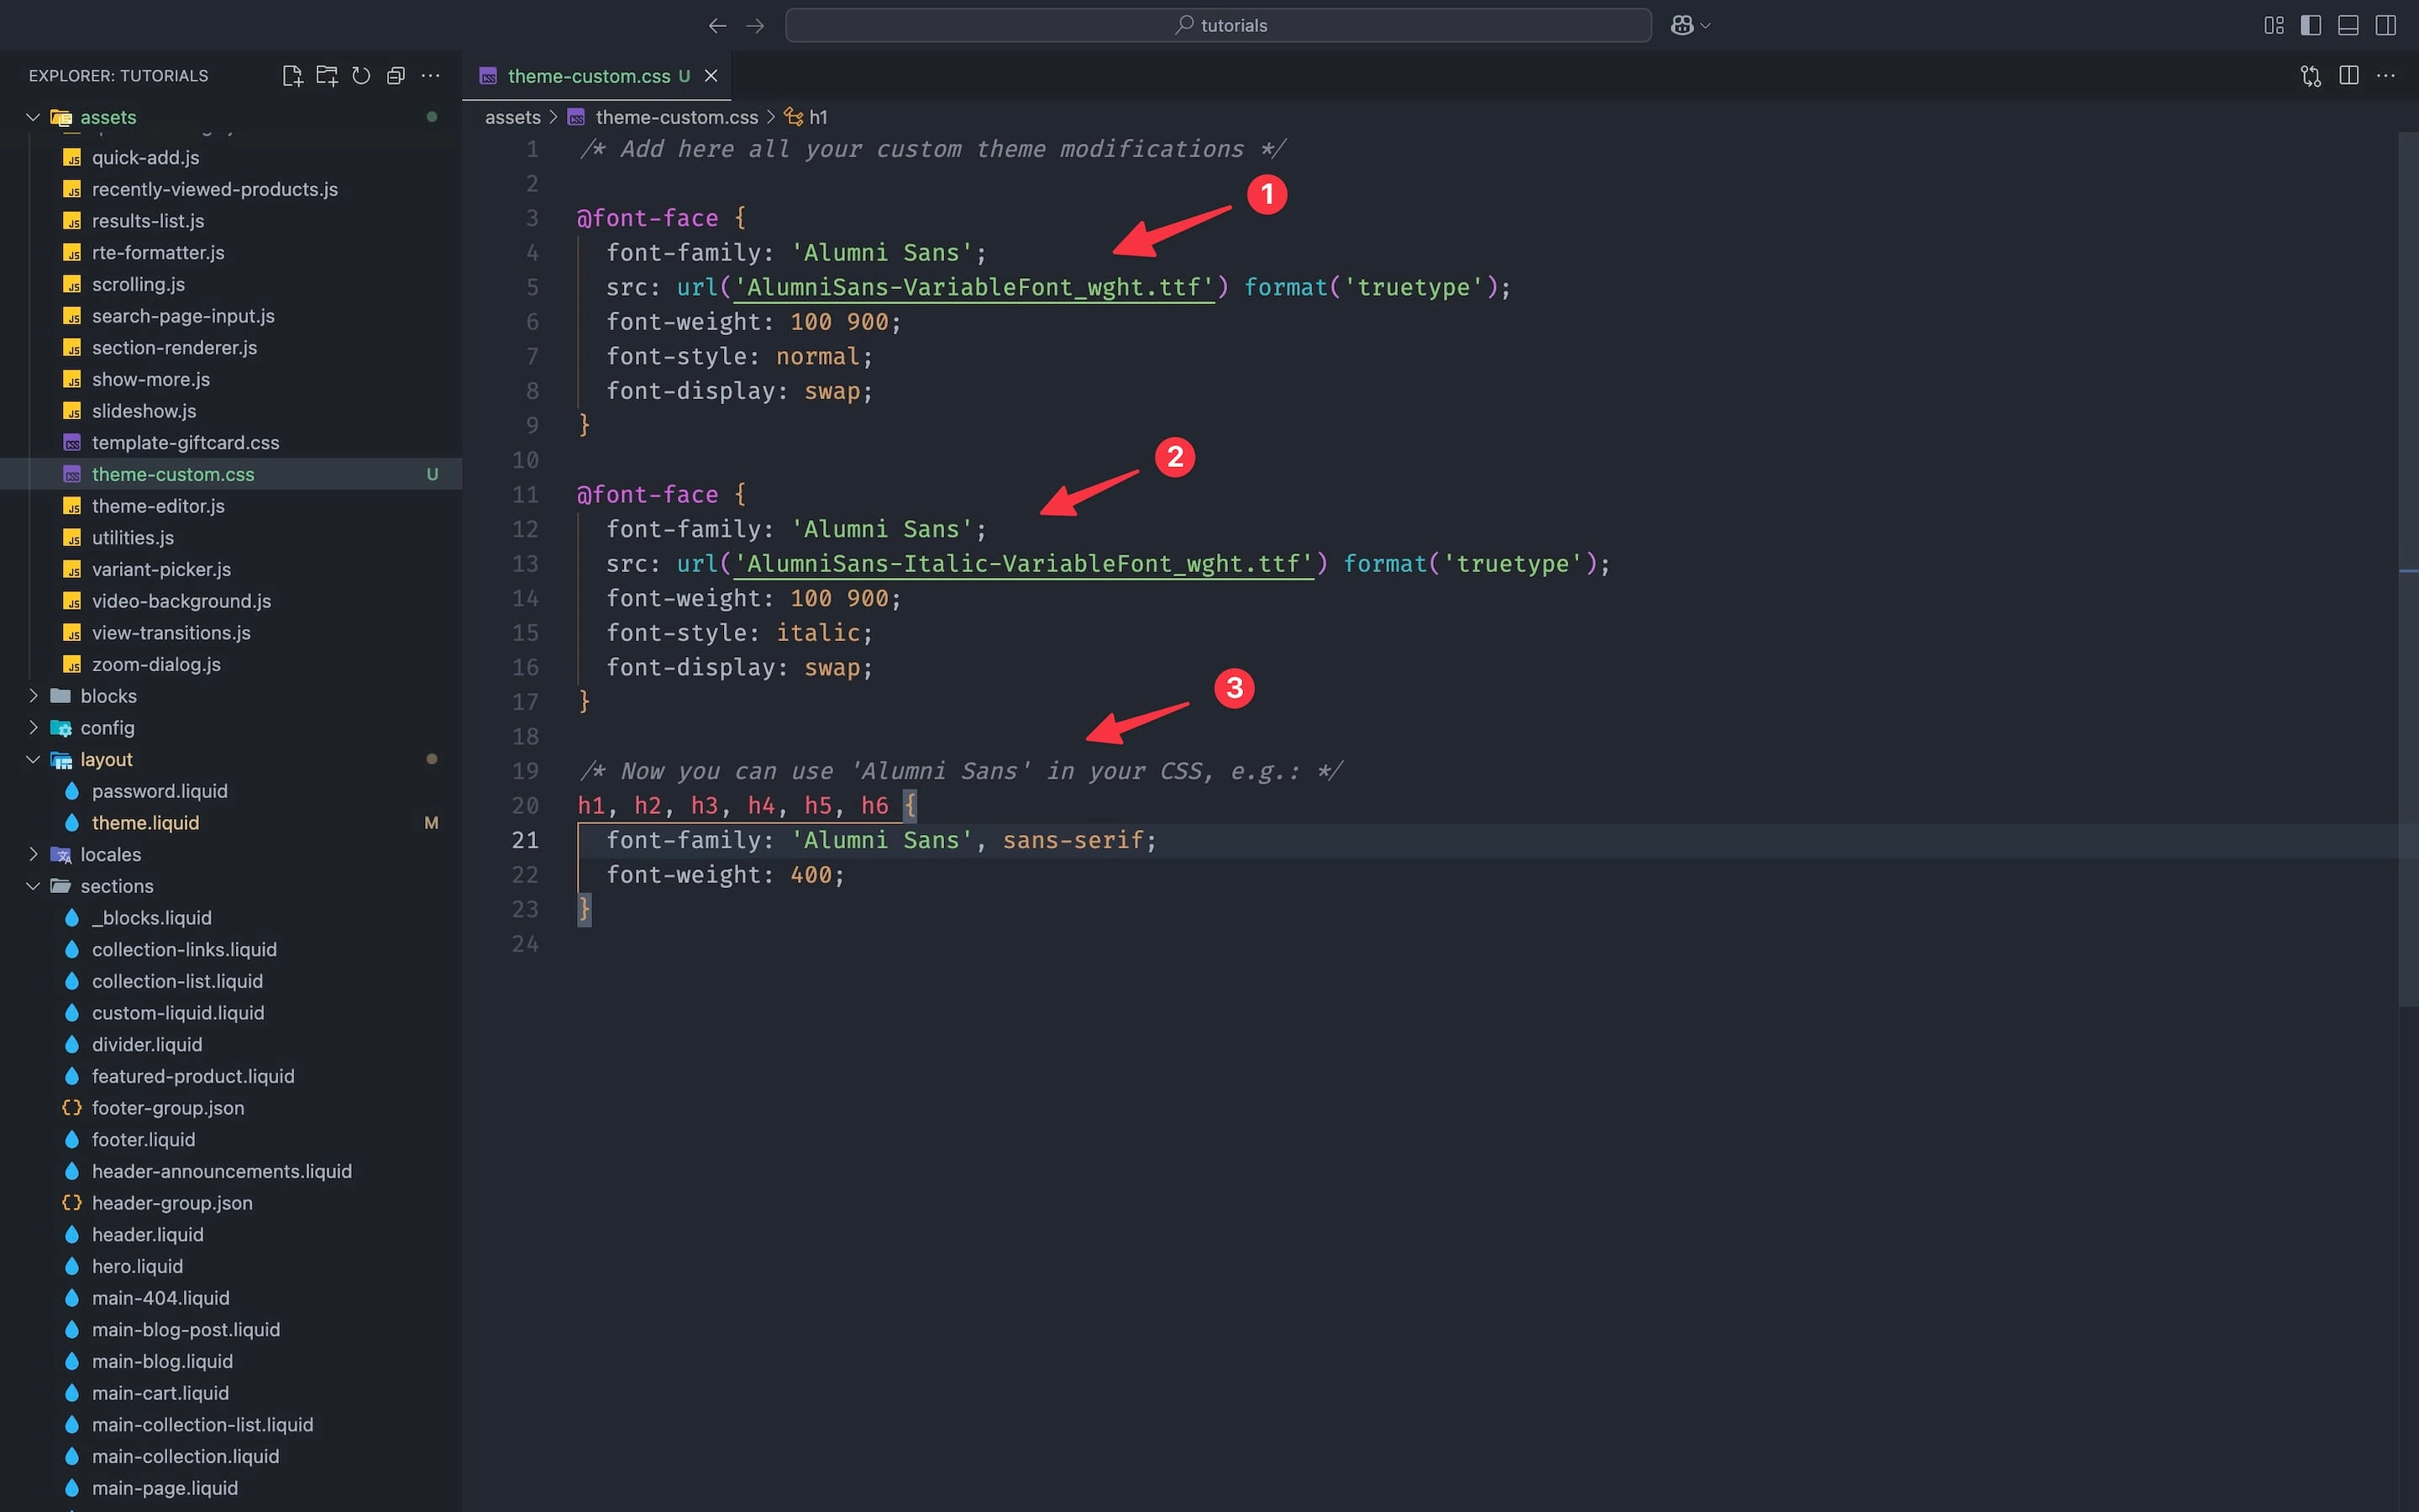Click the New Folder icon in Explorer
The height and width of the screenshot is (1512, 2419).
(327, 76)
